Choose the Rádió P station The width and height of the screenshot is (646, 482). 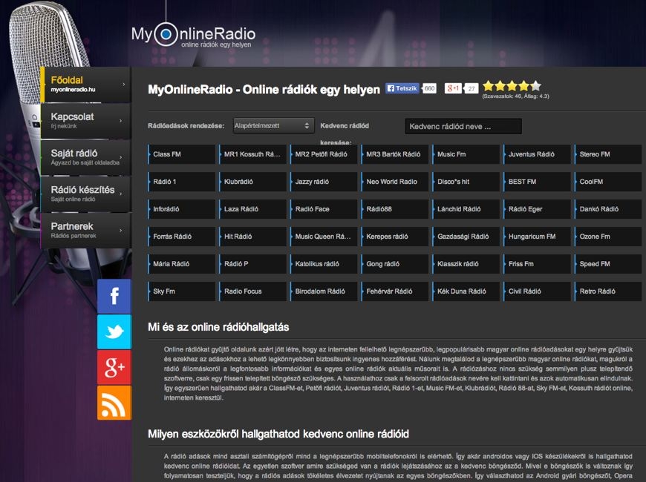point(252,264)
